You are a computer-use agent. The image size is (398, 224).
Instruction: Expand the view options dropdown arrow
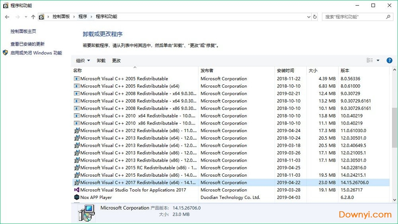point(378,60)
